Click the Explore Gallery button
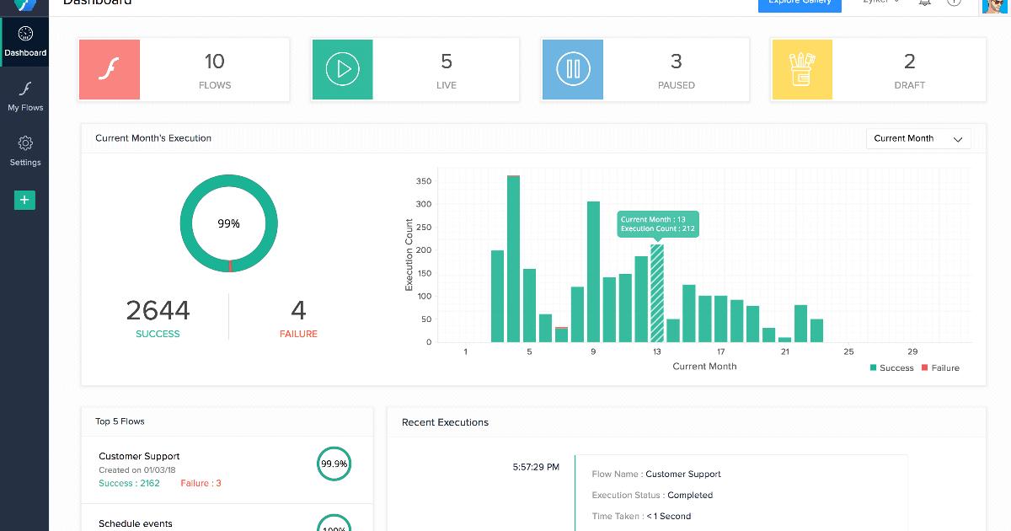 (x=800, y=3)
